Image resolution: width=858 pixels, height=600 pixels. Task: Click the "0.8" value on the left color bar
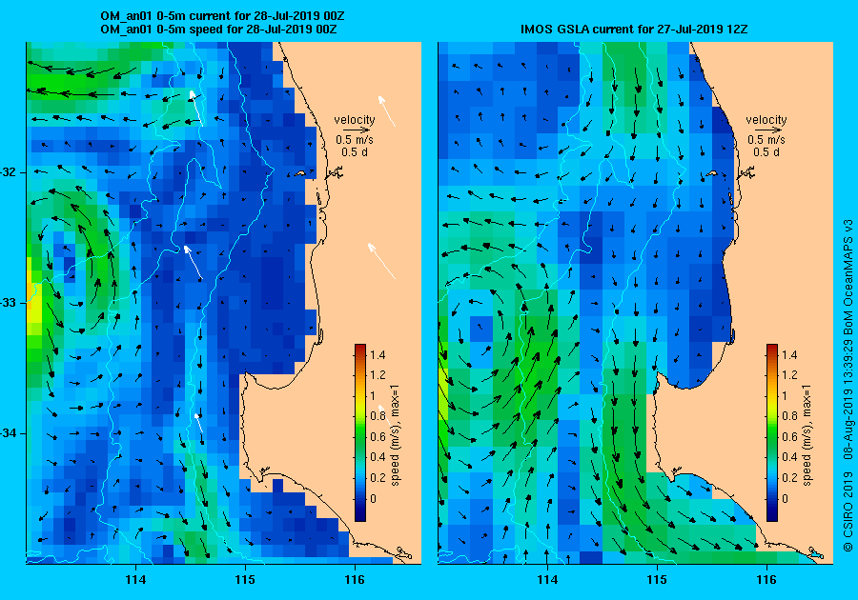(378, 416)
